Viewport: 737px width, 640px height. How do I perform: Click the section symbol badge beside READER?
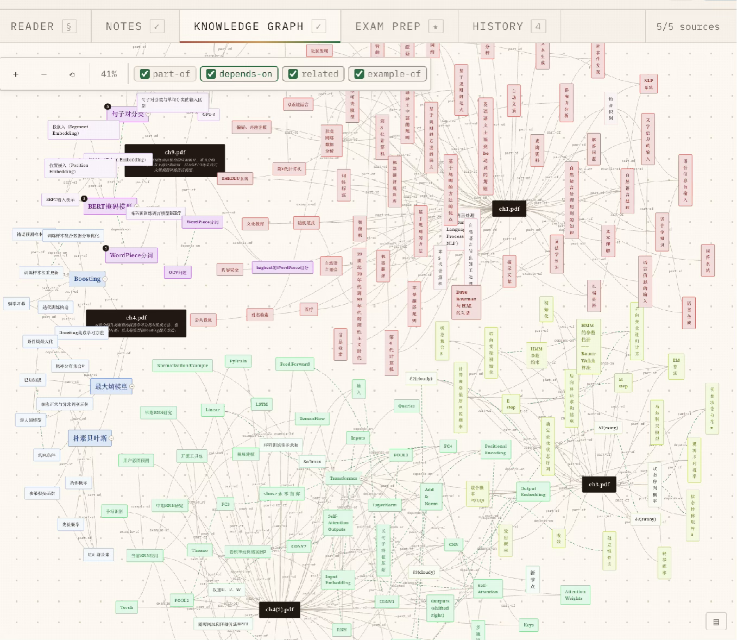click(x=68, y=26)
